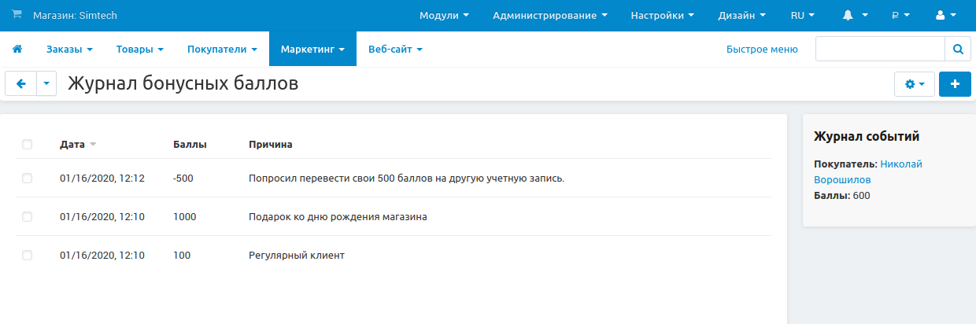The height and width of the screenshot is (324, 976).
Task: Click the search magnifier button
Action: click(x=957, y=50)
